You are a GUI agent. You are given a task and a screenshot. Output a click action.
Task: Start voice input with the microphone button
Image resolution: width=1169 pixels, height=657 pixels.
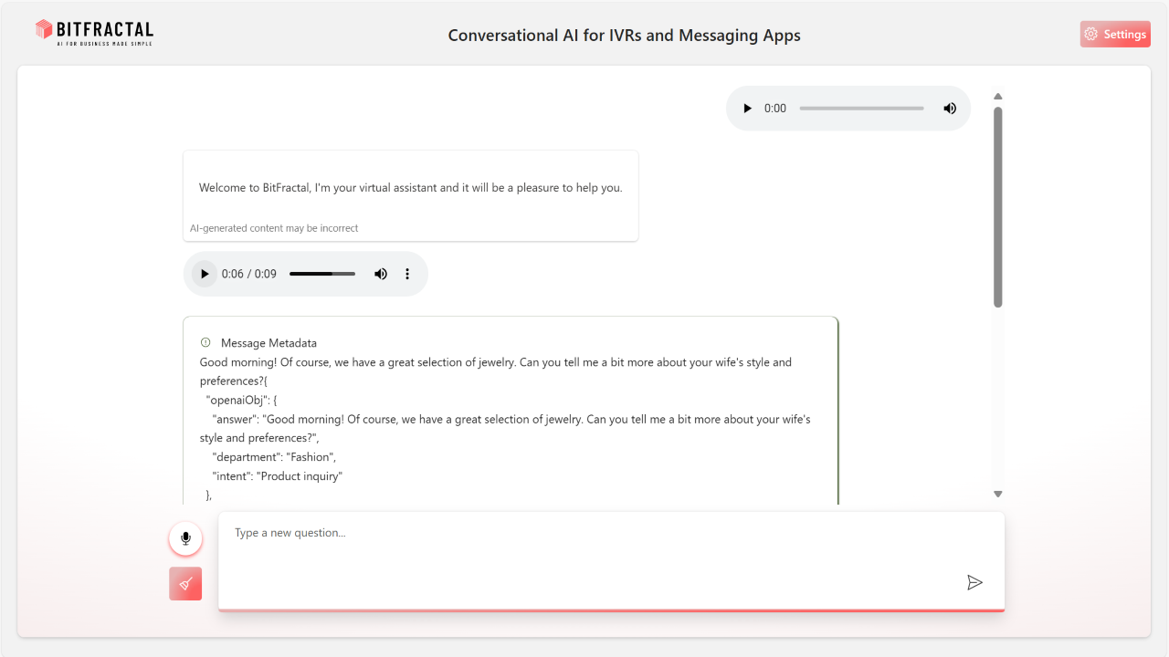pos(185,538)
